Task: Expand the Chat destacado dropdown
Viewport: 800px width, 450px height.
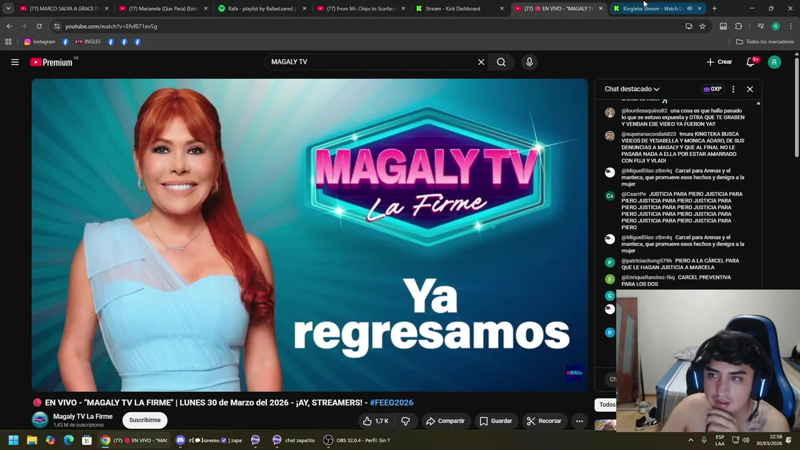Action: pos(632,89)
